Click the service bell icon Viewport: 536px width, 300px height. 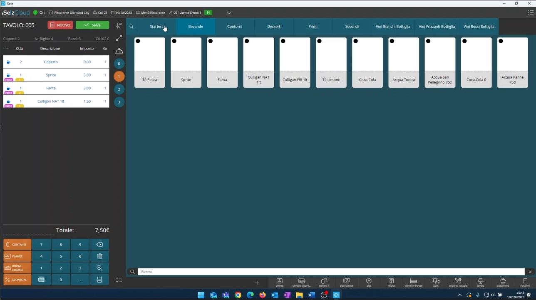(119, 51)
